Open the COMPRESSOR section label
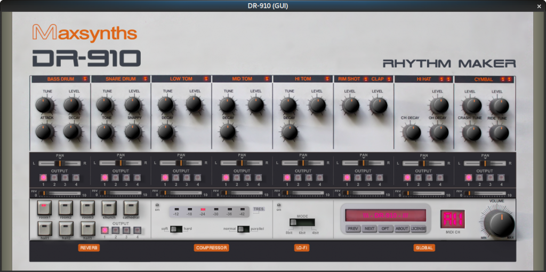 (x=211, y=248)
